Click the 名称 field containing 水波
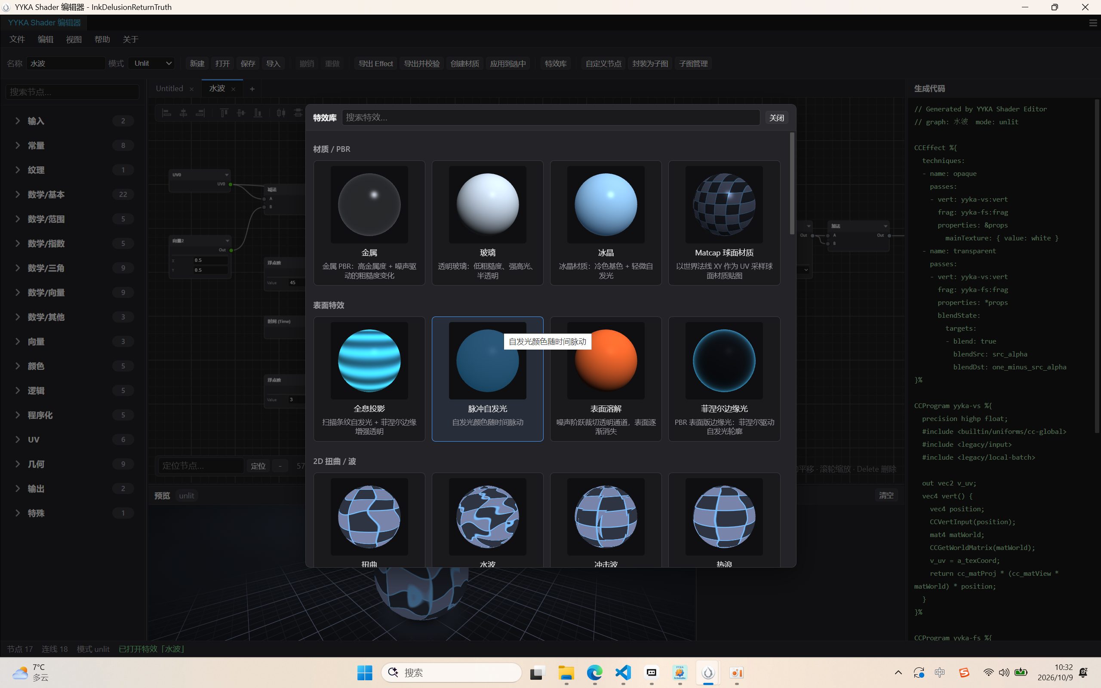Viewport: 1101px width, 688px height. pyautogui.click(x=65, y=63)
